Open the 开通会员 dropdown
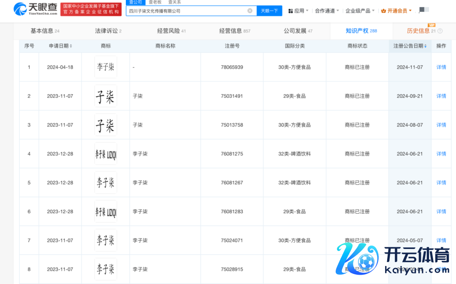 [x=396, y=11]
